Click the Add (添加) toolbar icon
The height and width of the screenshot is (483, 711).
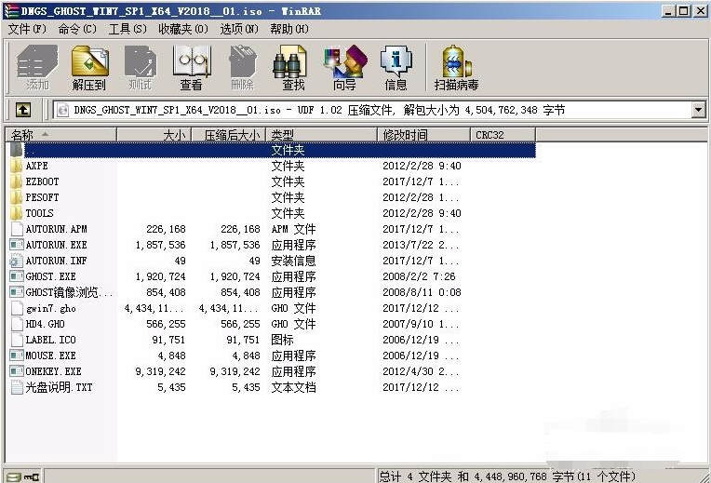click(37, 67)
